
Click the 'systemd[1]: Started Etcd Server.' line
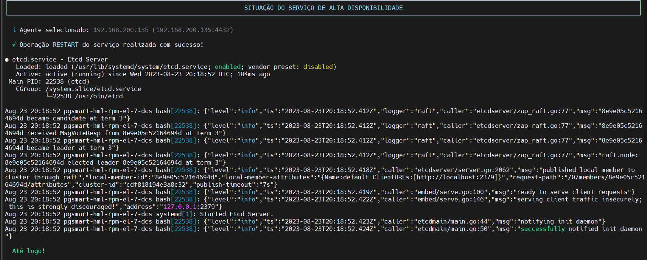click(x=214, y=214)
